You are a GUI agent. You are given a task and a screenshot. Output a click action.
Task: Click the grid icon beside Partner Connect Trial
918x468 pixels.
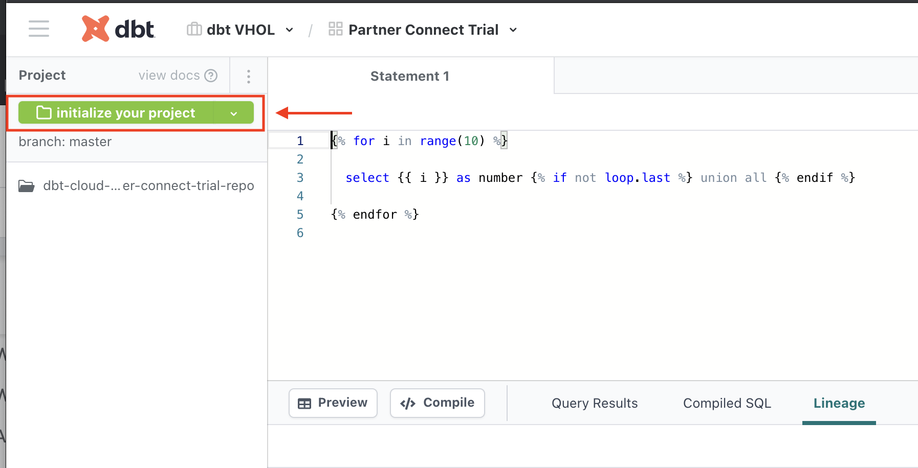pyautogui.click(x=335, y=29)
